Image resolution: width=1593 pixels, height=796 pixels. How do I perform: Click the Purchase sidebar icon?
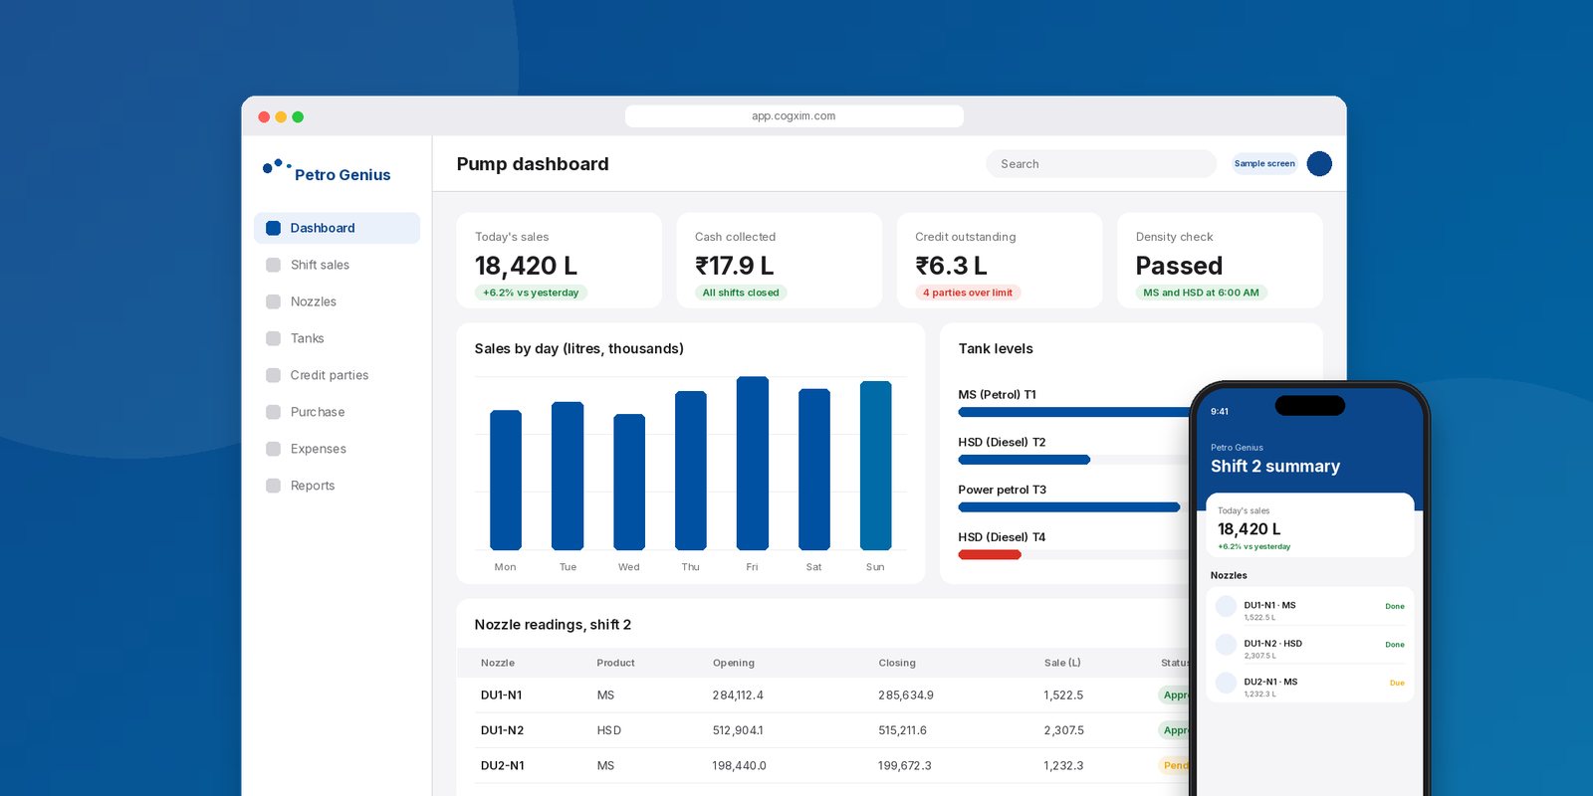click(x=273, y=412)
